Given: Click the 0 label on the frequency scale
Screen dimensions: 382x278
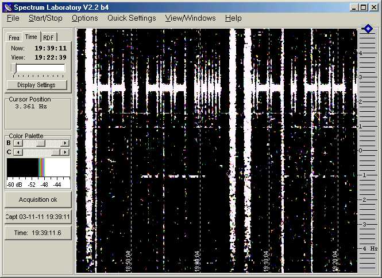Looking at the screenshot, I should (x=361, y=151).
